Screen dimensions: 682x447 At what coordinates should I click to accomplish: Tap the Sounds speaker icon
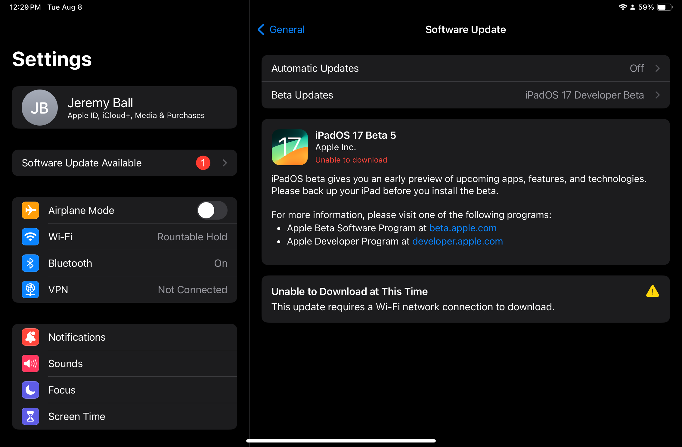[x=30, y=363]
